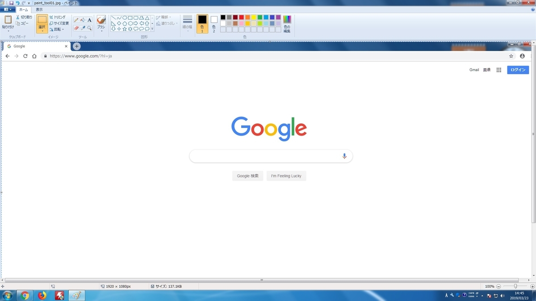Click the Gmail link on Google page
The image size is (536, 301).
[474, 70]
